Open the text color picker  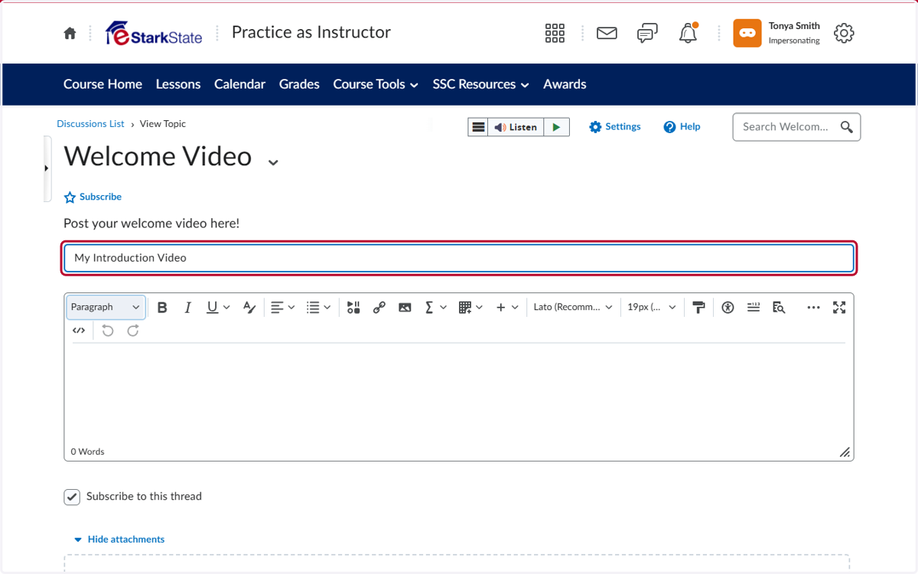point(249,307)
